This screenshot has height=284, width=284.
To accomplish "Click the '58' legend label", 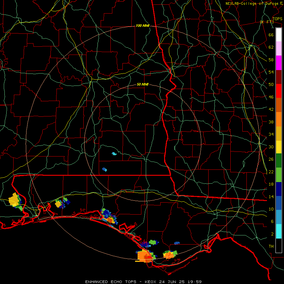I will click(271, 60).
